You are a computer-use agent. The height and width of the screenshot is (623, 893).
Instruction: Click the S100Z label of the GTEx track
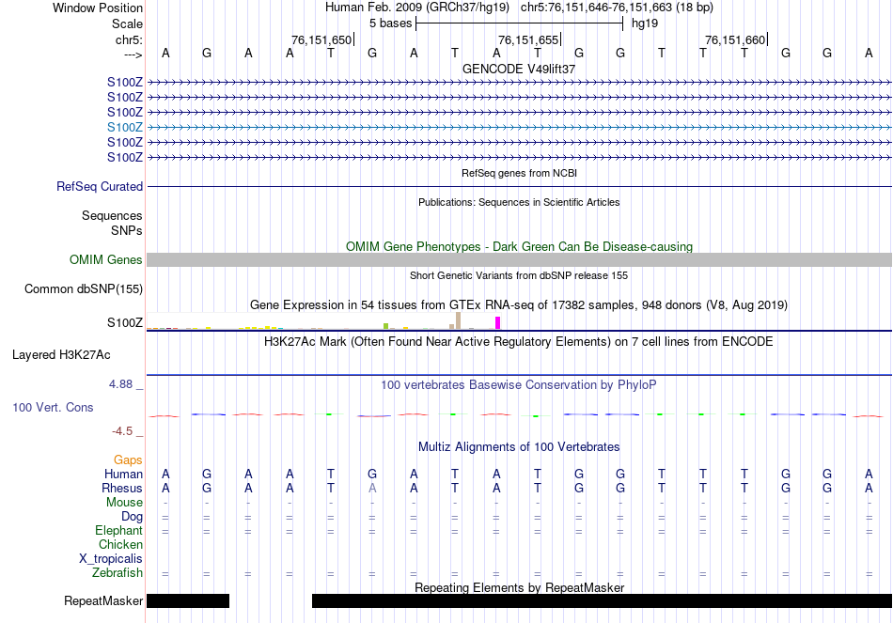pos(125,323)
